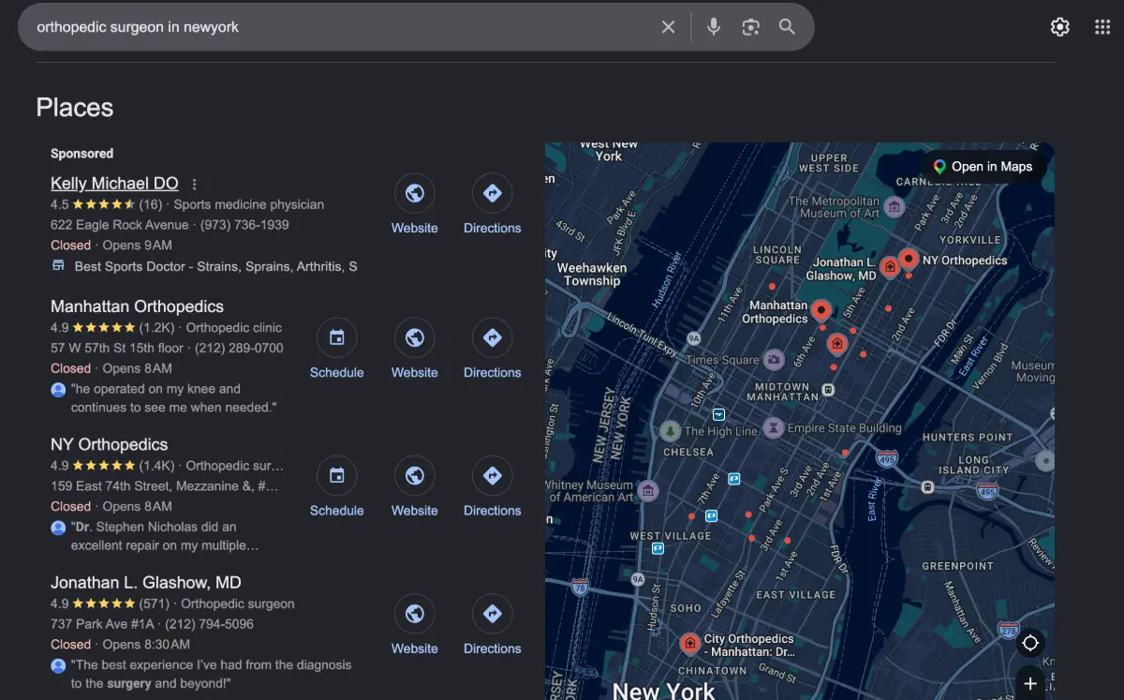Select Jonathan L. Glashow map pin
1124x700 pixels.
click(890, 266)
